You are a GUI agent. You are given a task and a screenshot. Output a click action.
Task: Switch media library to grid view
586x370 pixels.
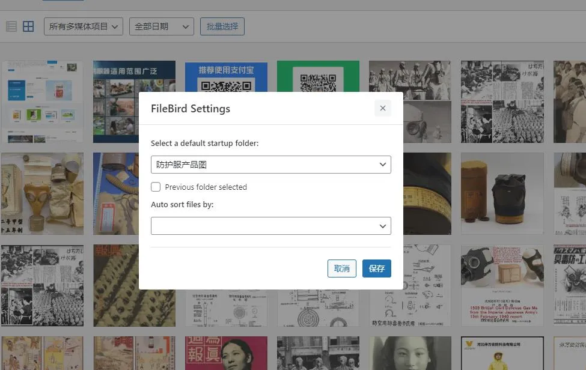[x=28, y=26]
